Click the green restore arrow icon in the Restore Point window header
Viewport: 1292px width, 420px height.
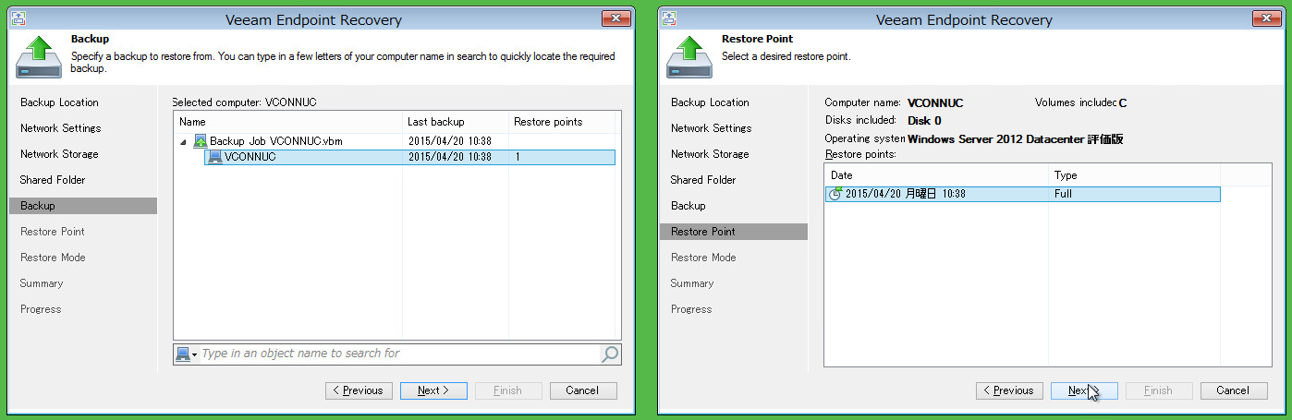(x=689, y=57)
